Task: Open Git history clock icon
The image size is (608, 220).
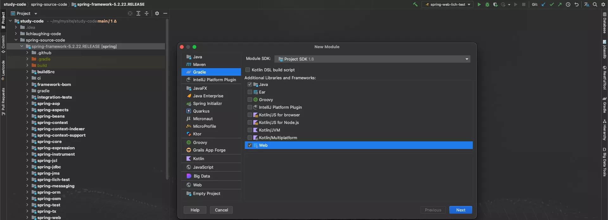Action: pos(568,4)
